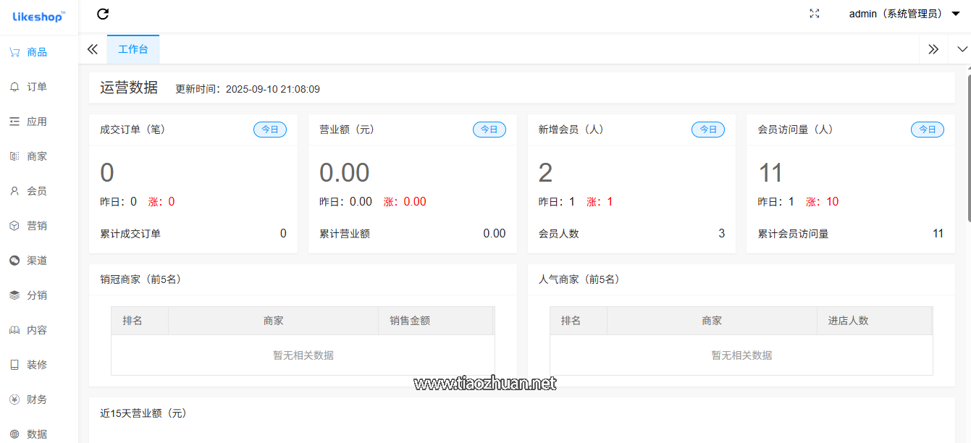Click the right double-chevron next to tabs
This screenshot has width=971, height=443.
pyautogui.click(x=933, y=48)
